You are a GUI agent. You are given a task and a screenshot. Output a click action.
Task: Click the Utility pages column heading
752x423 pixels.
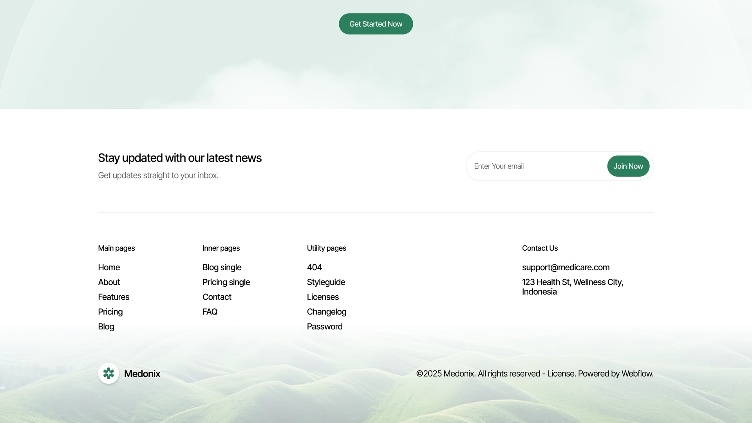[326, 248]
